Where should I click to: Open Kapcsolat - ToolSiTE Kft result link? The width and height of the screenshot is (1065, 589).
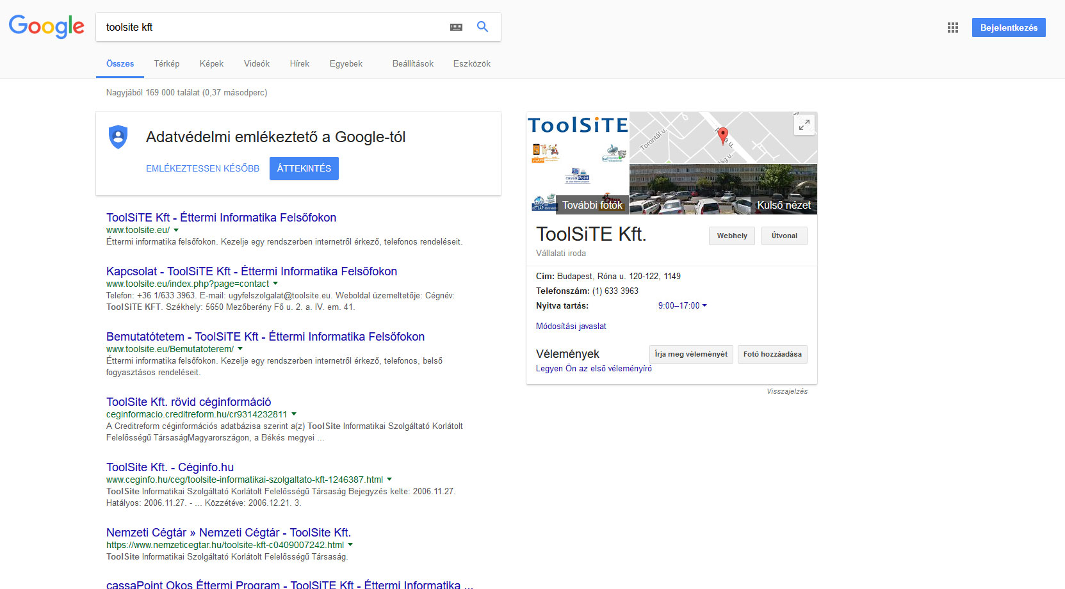252,271
